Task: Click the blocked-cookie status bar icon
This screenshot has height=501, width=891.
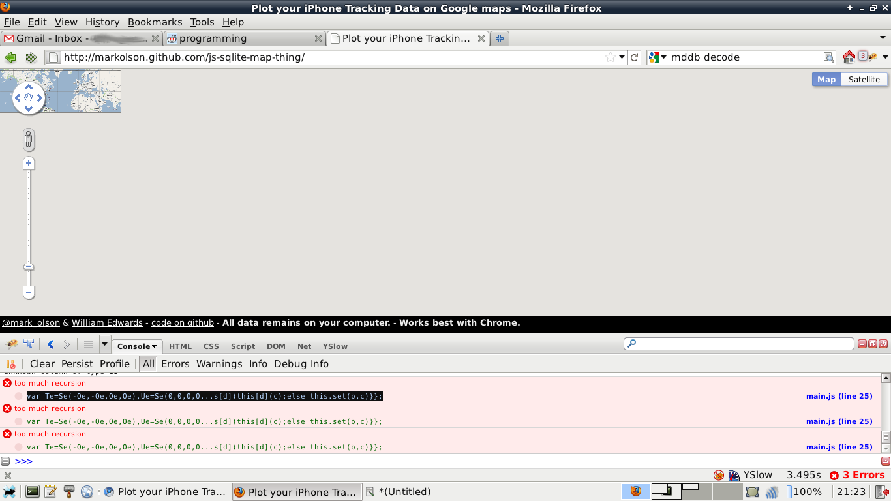Action: pos(718,475)
